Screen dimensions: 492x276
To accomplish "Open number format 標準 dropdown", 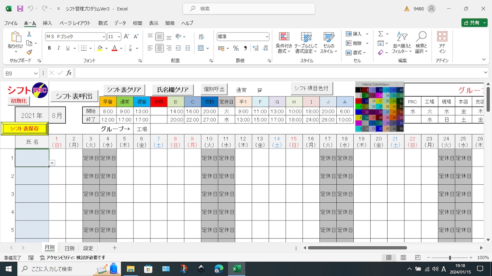I will (x=267, y=37).
